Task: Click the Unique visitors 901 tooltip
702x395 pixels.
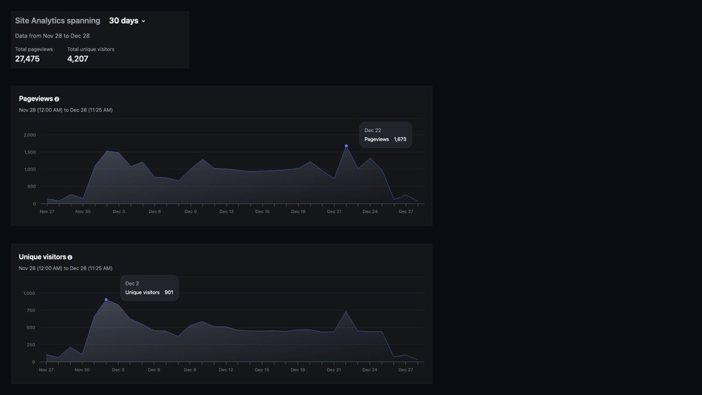Action: (149, 288)
